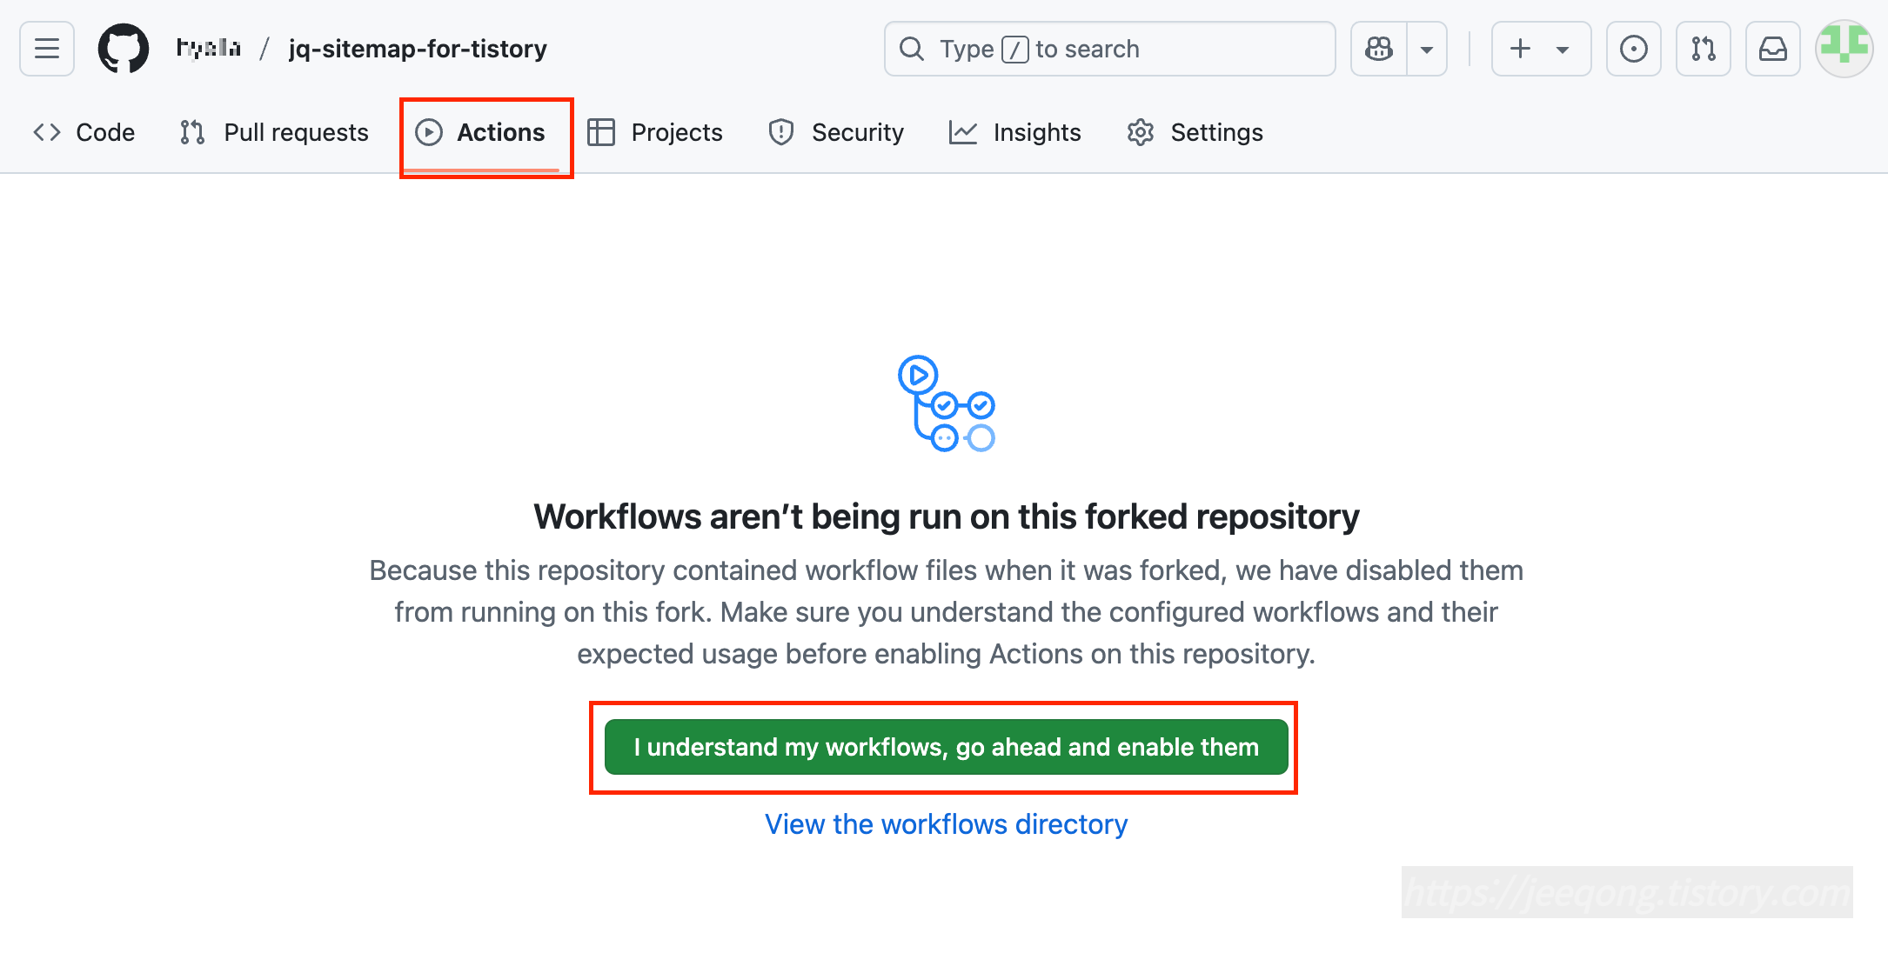
Task: Follow the 'View the workflows directory' link
Action: [x=946, y=823]
